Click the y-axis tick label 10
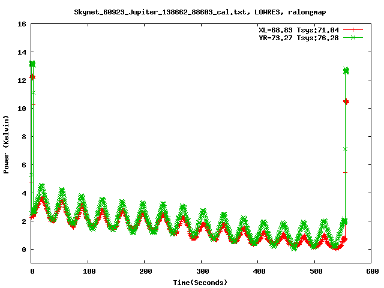The height and width of the screenshot is (288, 384). 22,108
